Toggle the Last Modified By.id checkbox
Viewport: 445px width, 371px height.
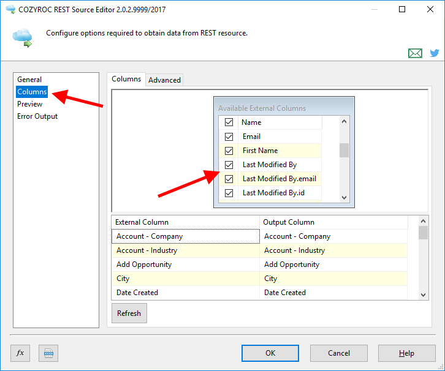[x=229, y=193]
